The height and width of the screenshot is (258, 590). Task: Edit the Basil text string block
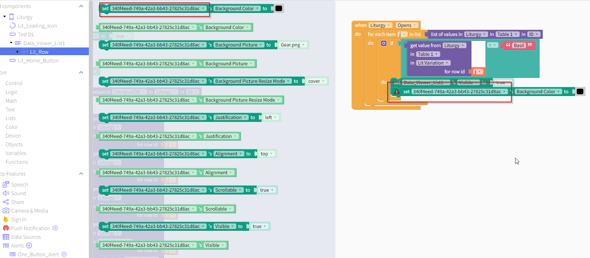click(519, 45)
